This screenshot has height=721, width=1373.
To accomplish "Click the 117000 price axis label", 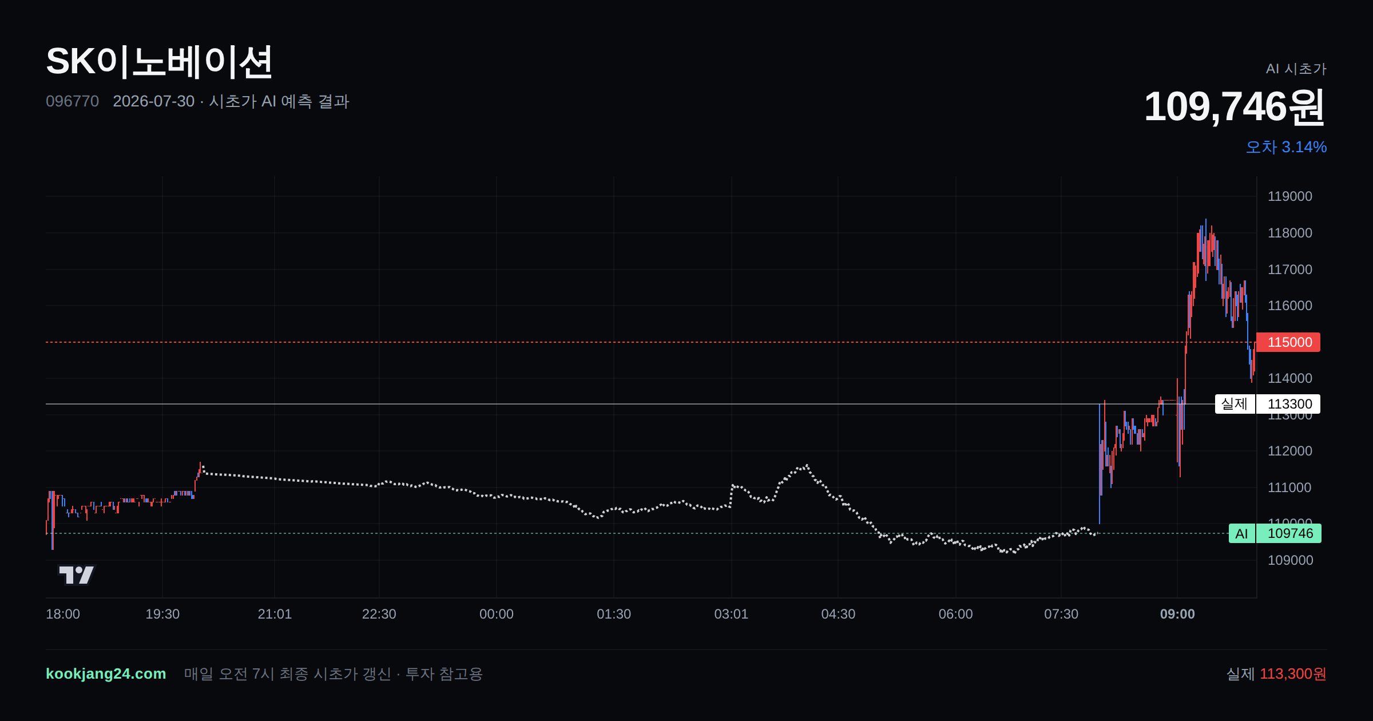I will [x=1290, y=270].
